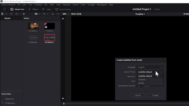
Task: Open the sort order icon
Action: click(x=52, y=14)
